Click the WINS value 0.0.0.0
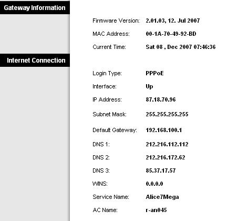This screenshot has height=221, width=248. (154, 184)
